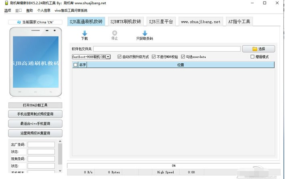The width and height of the screenshot is (285, 179).
Task: Check the select-all box in table header
Action: (x=75, y=65)
